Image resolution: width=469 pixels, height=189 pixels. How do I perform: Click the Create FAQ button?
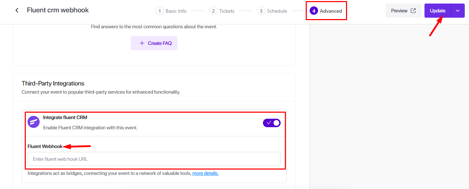(x=154, y=43)
